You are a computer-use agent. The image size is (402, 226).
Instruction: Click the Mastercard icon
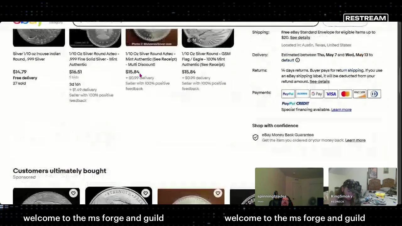345,94
